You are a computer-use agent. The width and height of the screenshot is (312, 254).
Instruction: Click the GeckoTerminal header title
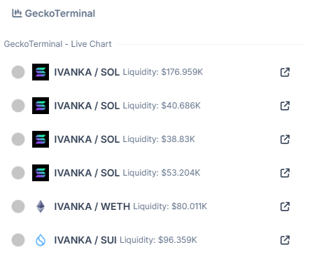pyautogui.click(x=60, y=13)
